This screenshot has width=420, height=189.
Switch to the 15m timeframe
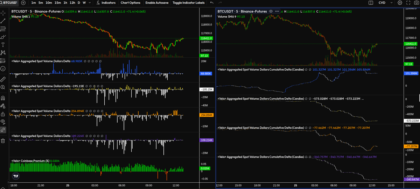point(58,2)
